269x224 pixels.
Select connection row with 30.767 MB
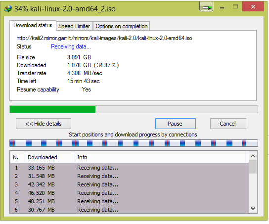click(130, 210)
